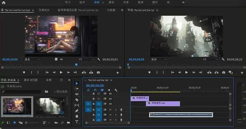Select the Hand tool
246x129 pixels.
[77, 116]
